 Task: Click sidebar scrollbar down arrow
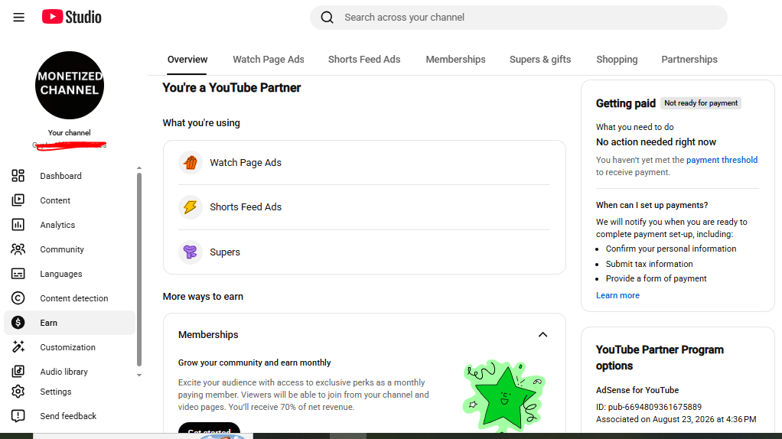tap(139, 376)
